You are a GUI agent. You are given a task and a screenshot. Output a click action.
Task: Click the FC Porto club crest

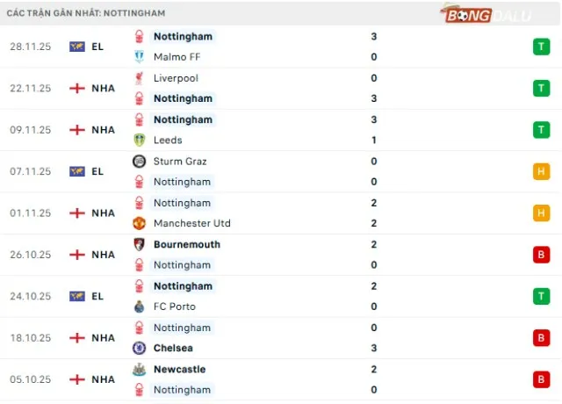[139, 307]
